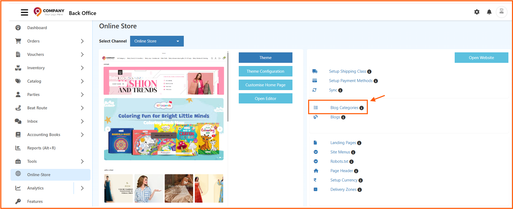Expand the Orders sidebar menu
The width and height of the screenshot is (513, 209).
(82, 41)
